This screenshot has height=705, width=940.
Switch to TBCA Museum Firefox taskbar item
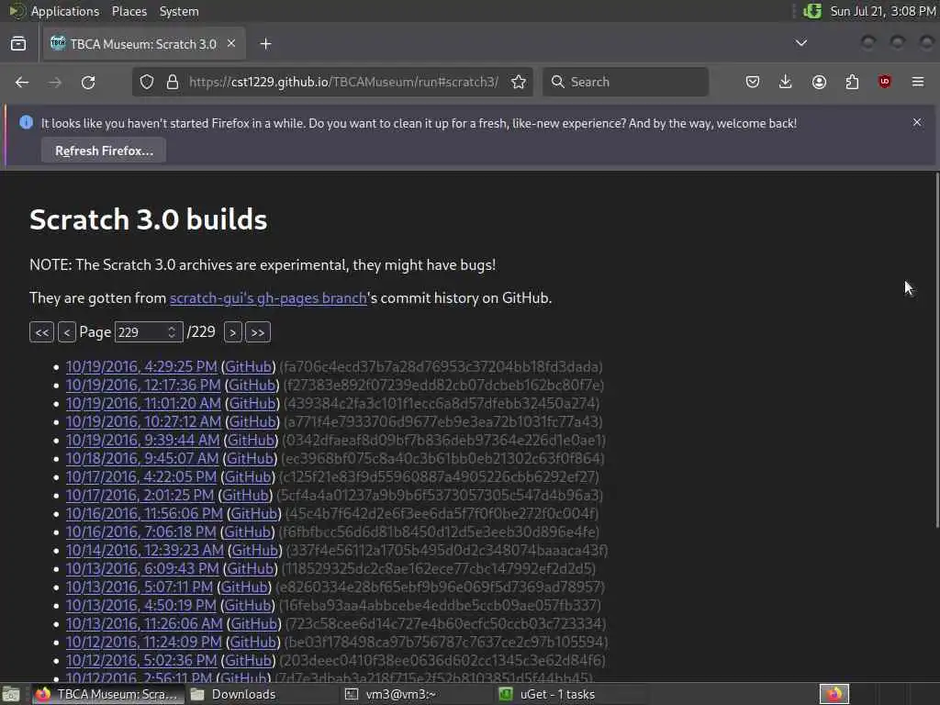pos(106,694)
